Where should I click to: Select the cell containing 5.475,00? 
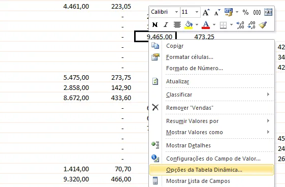pyautogui.click(x=76, y=78)
